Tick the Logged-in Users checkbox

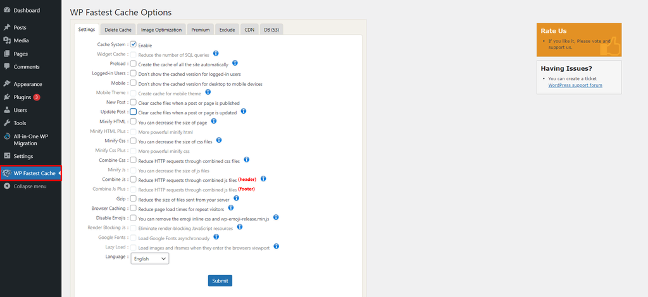point(134,73)
